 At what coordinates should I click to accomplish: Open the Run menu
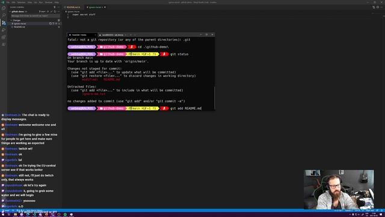[41, 2]
